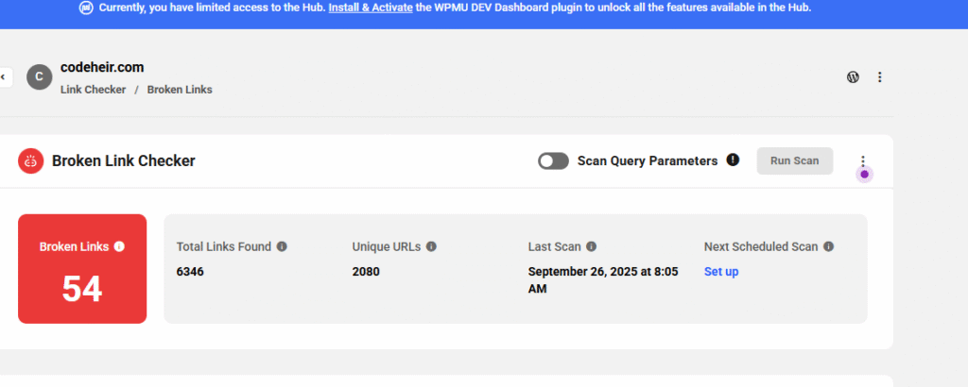Click the Install & Activate link
Screen dimensions: 968x387
371,8
